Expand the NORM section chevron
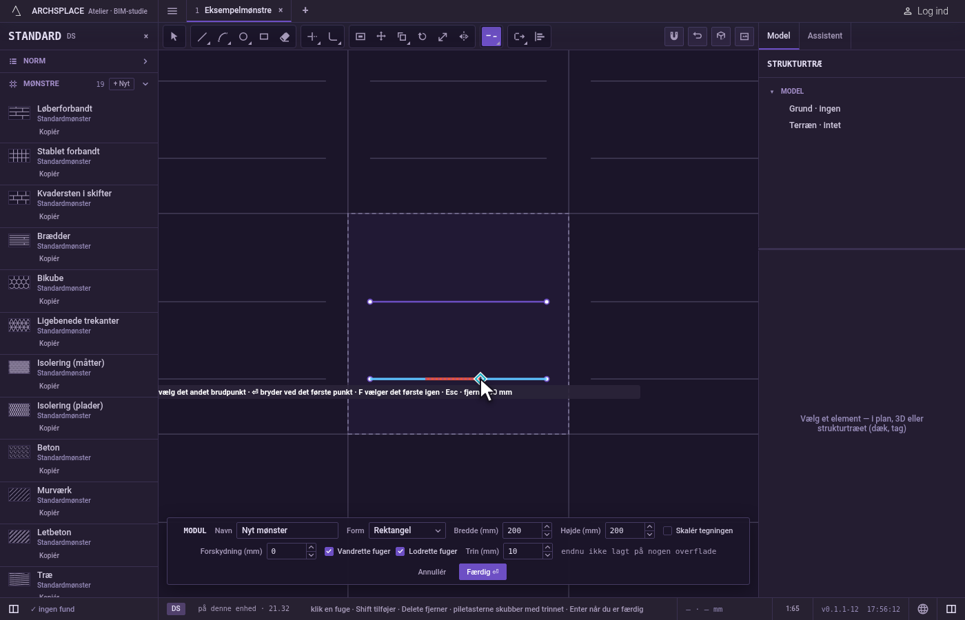The height and width of the screenshot is (620, 965). click(x=145, y=61)
